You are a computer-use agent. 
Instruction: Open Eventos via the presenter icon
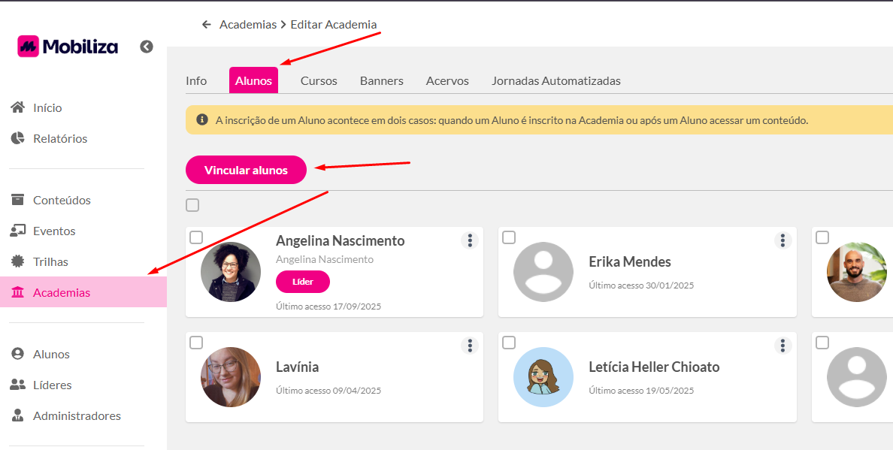(18, 231)
